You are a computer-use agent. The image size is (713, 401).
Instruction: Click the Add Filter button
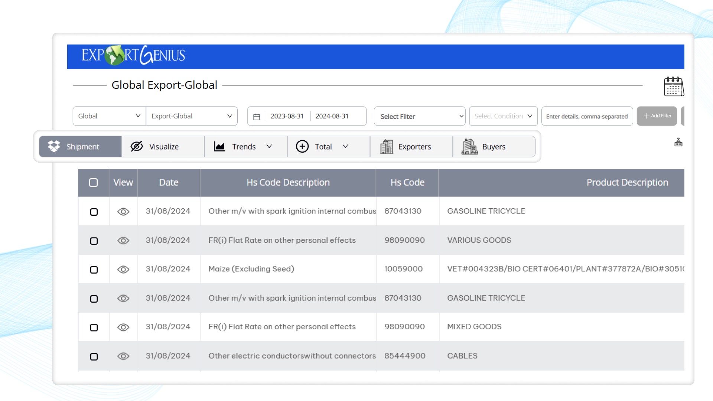[x=657, y=116]
